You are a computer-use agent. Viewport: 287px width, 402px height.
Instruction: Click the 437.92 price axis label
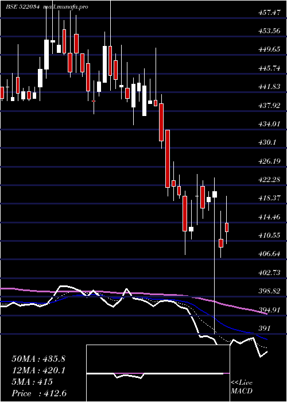269,105
